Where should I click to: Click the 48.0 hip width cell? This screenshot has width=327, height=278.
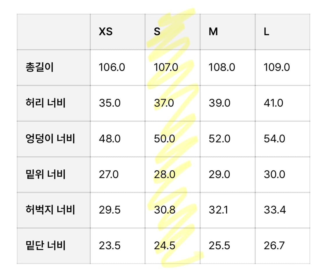coord(110,139)
